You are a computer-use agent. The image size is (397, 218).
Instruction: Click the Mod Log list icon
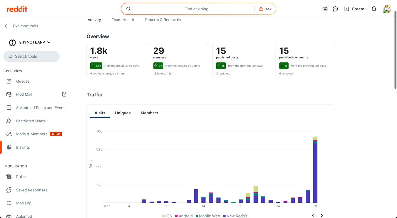[9, 203]
